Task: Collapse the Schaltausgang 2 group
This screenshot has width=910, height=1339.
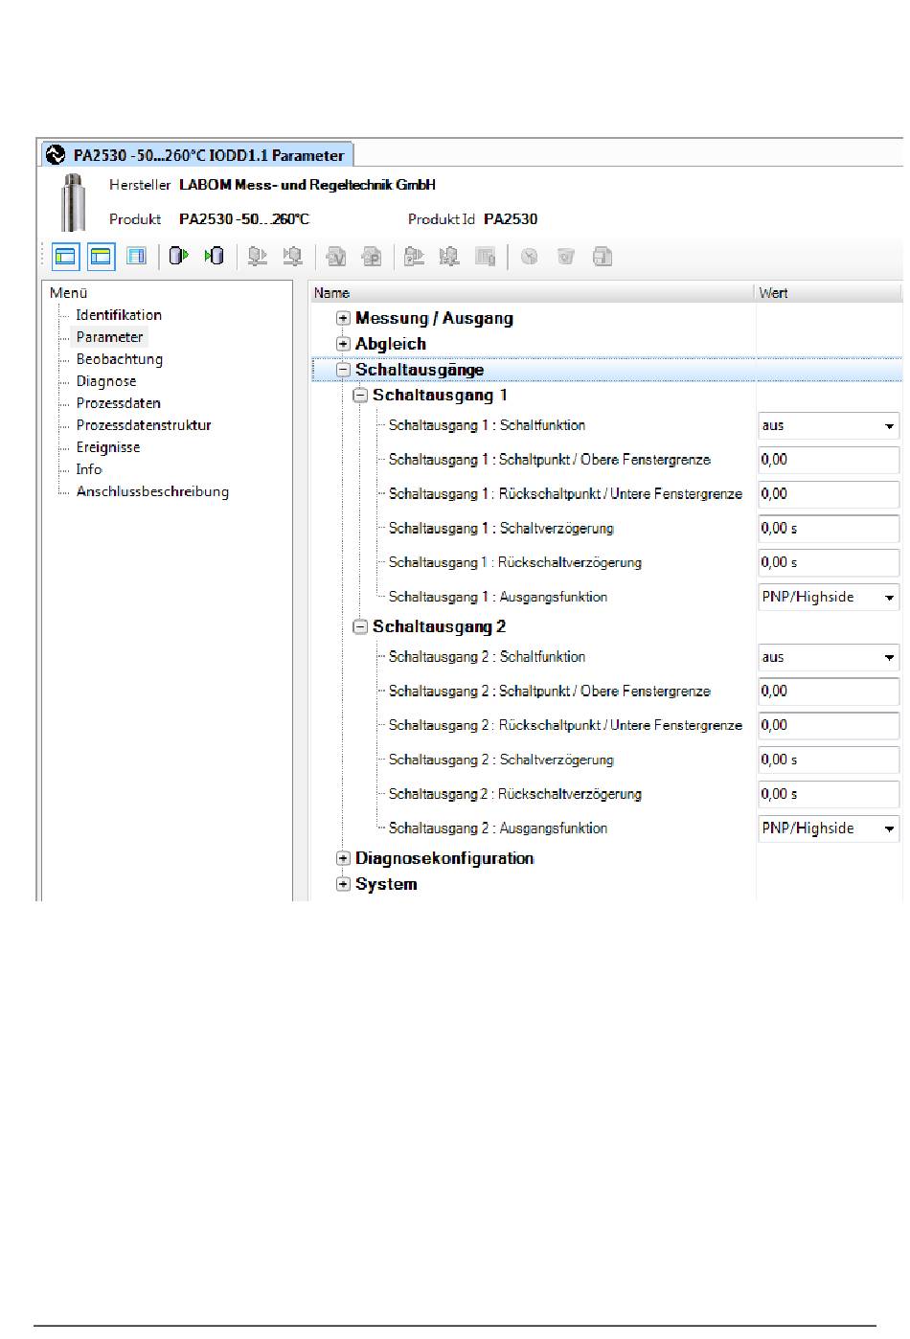Action: pos(360,627)
